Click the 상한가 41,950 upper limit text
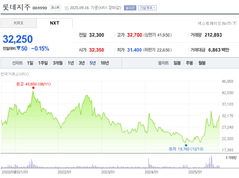This screenshot has height=178, width=239. click(157, 35)
